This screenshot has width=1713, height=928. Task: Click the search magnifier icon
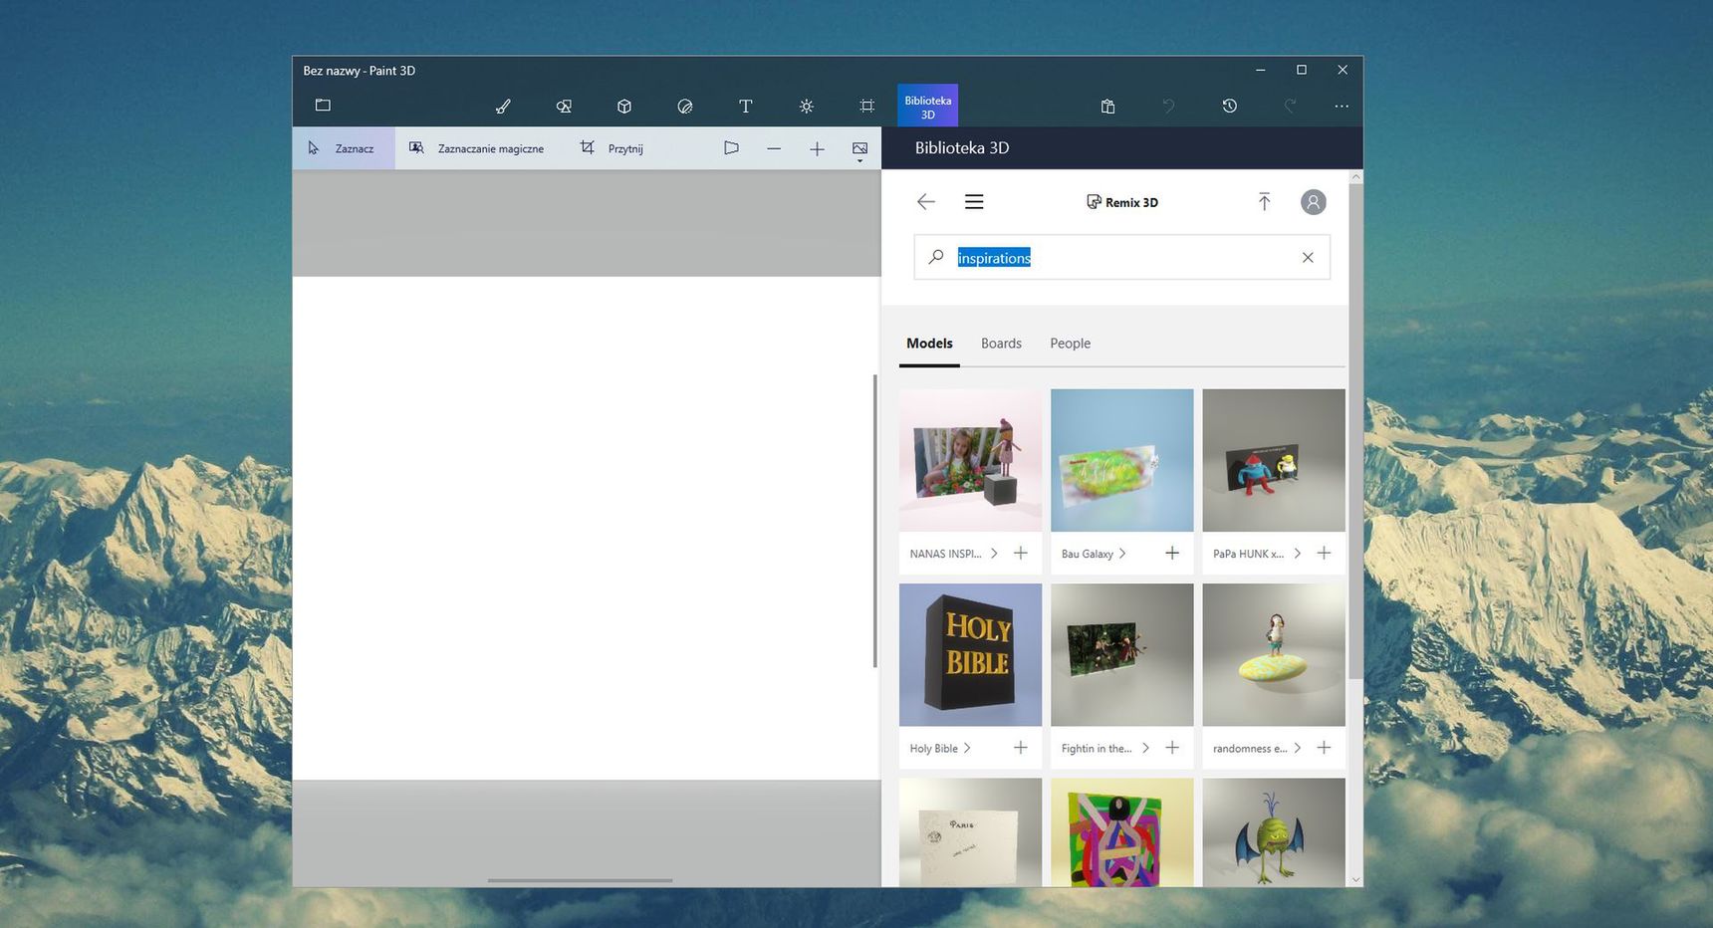[935, 257]
